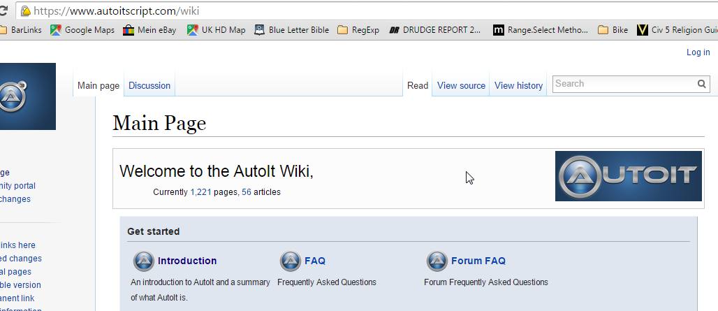Open the Mein eBay bookmark icon
Image resolution: width=718 pixels, height=311 pixels.
click(x=129, y=30)
